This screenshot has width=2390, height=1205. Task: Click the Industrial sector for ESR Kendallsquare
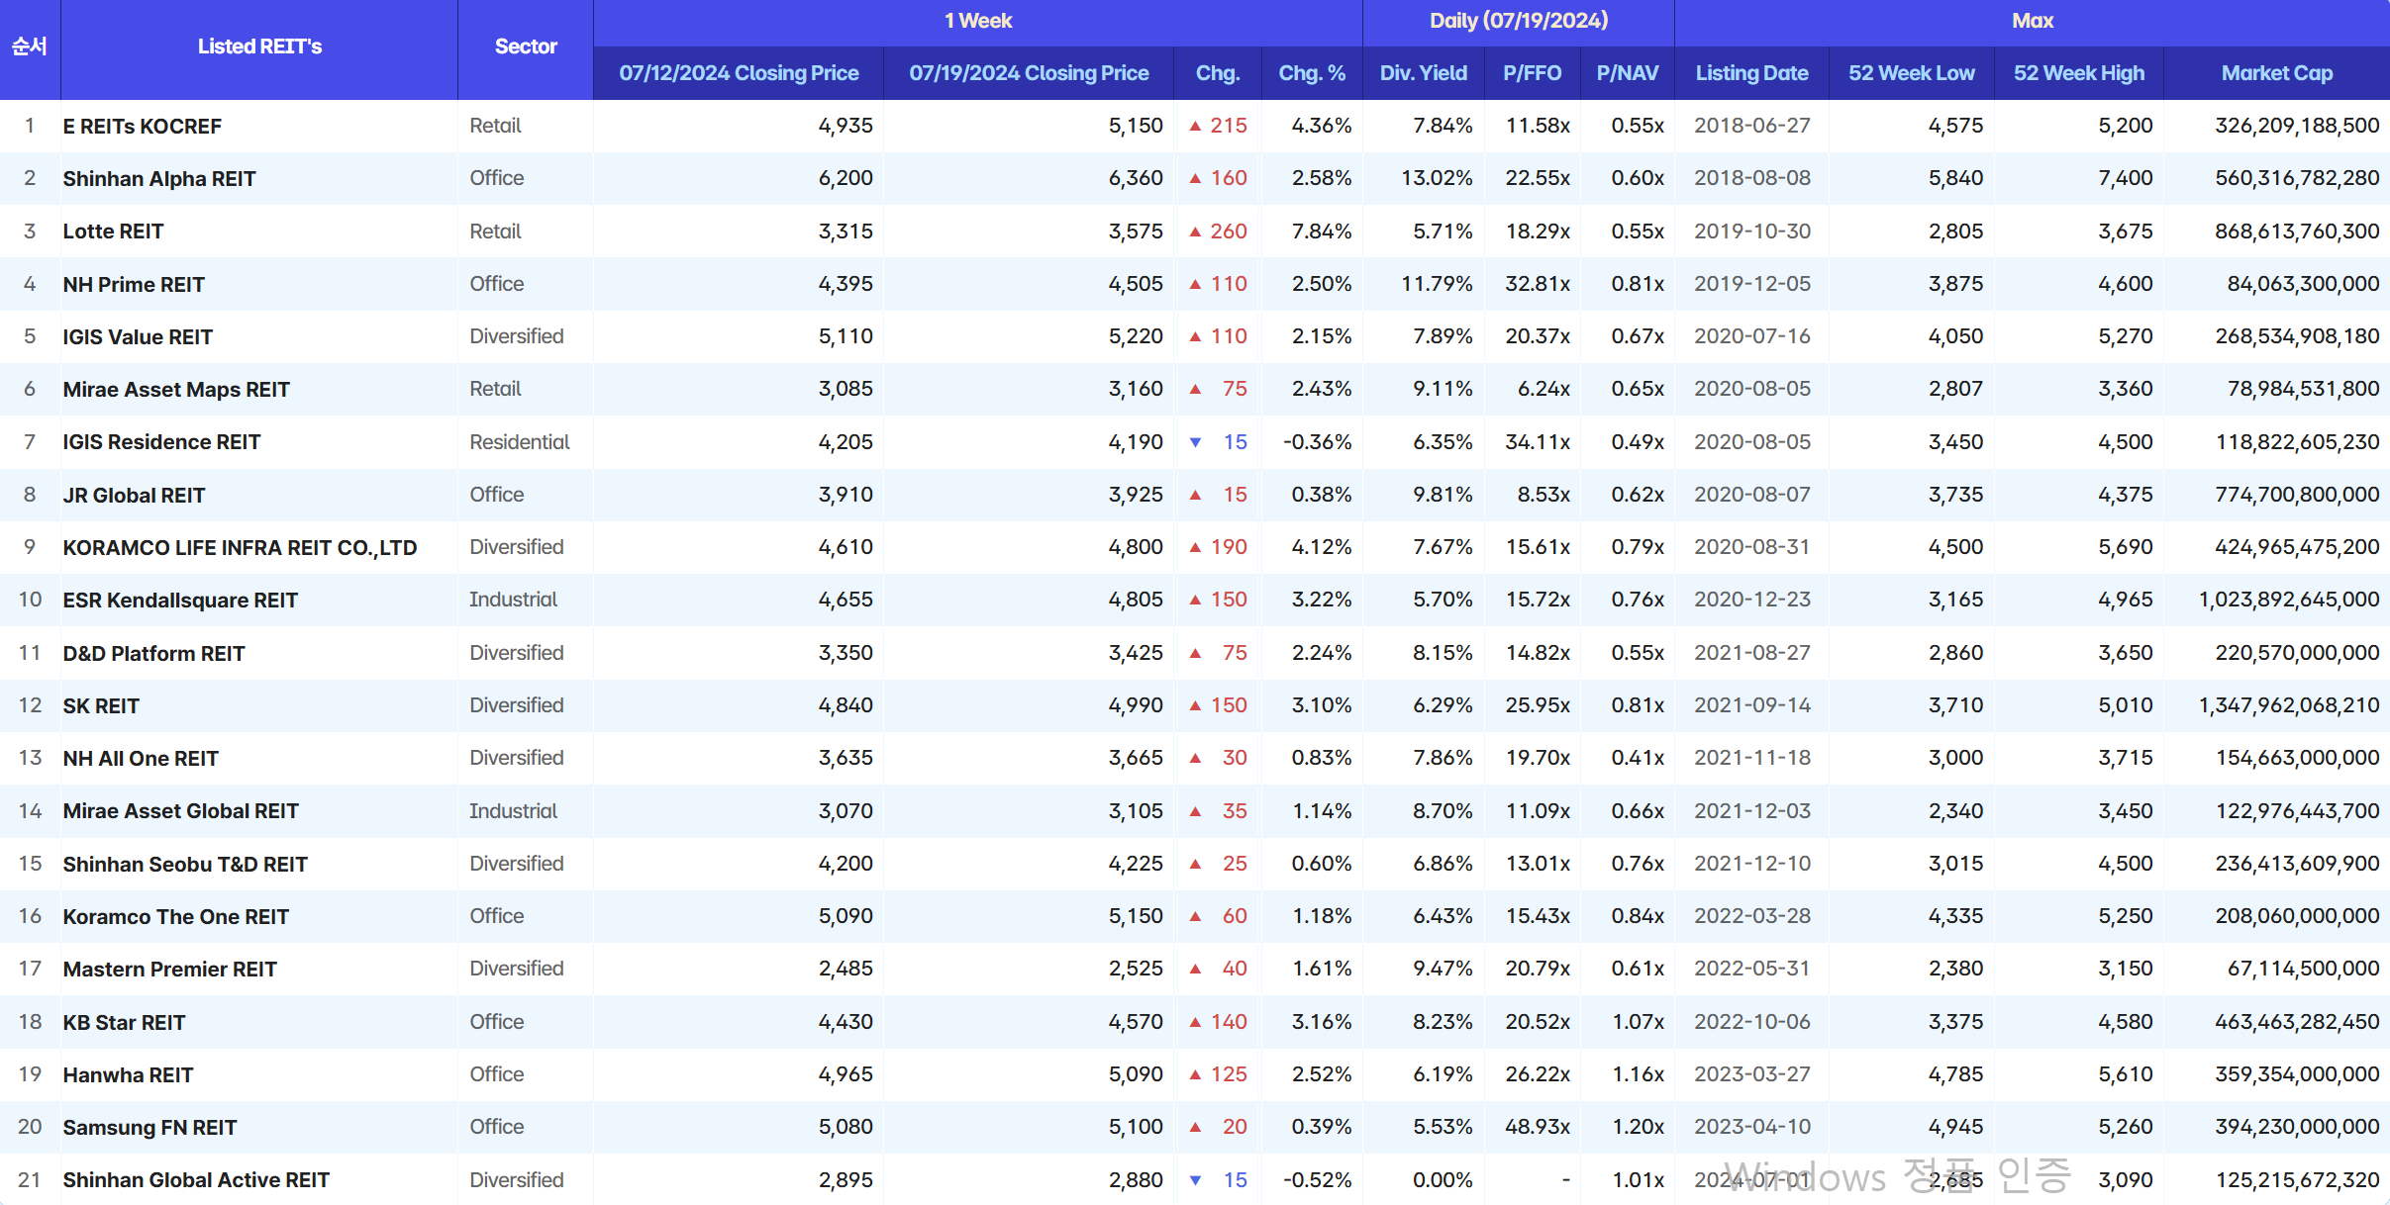tap(513, 600)
